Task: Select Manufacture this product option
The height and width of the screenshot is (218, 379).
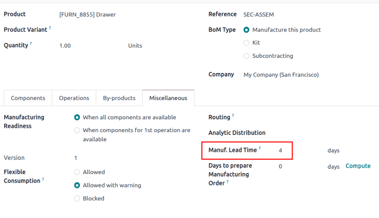Action: [x=246, y=30]
